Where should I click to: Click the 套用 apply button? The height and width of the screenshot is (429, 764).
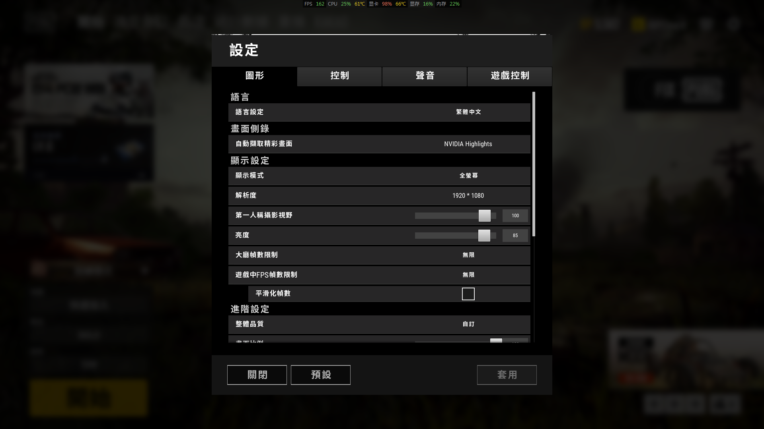507,375
